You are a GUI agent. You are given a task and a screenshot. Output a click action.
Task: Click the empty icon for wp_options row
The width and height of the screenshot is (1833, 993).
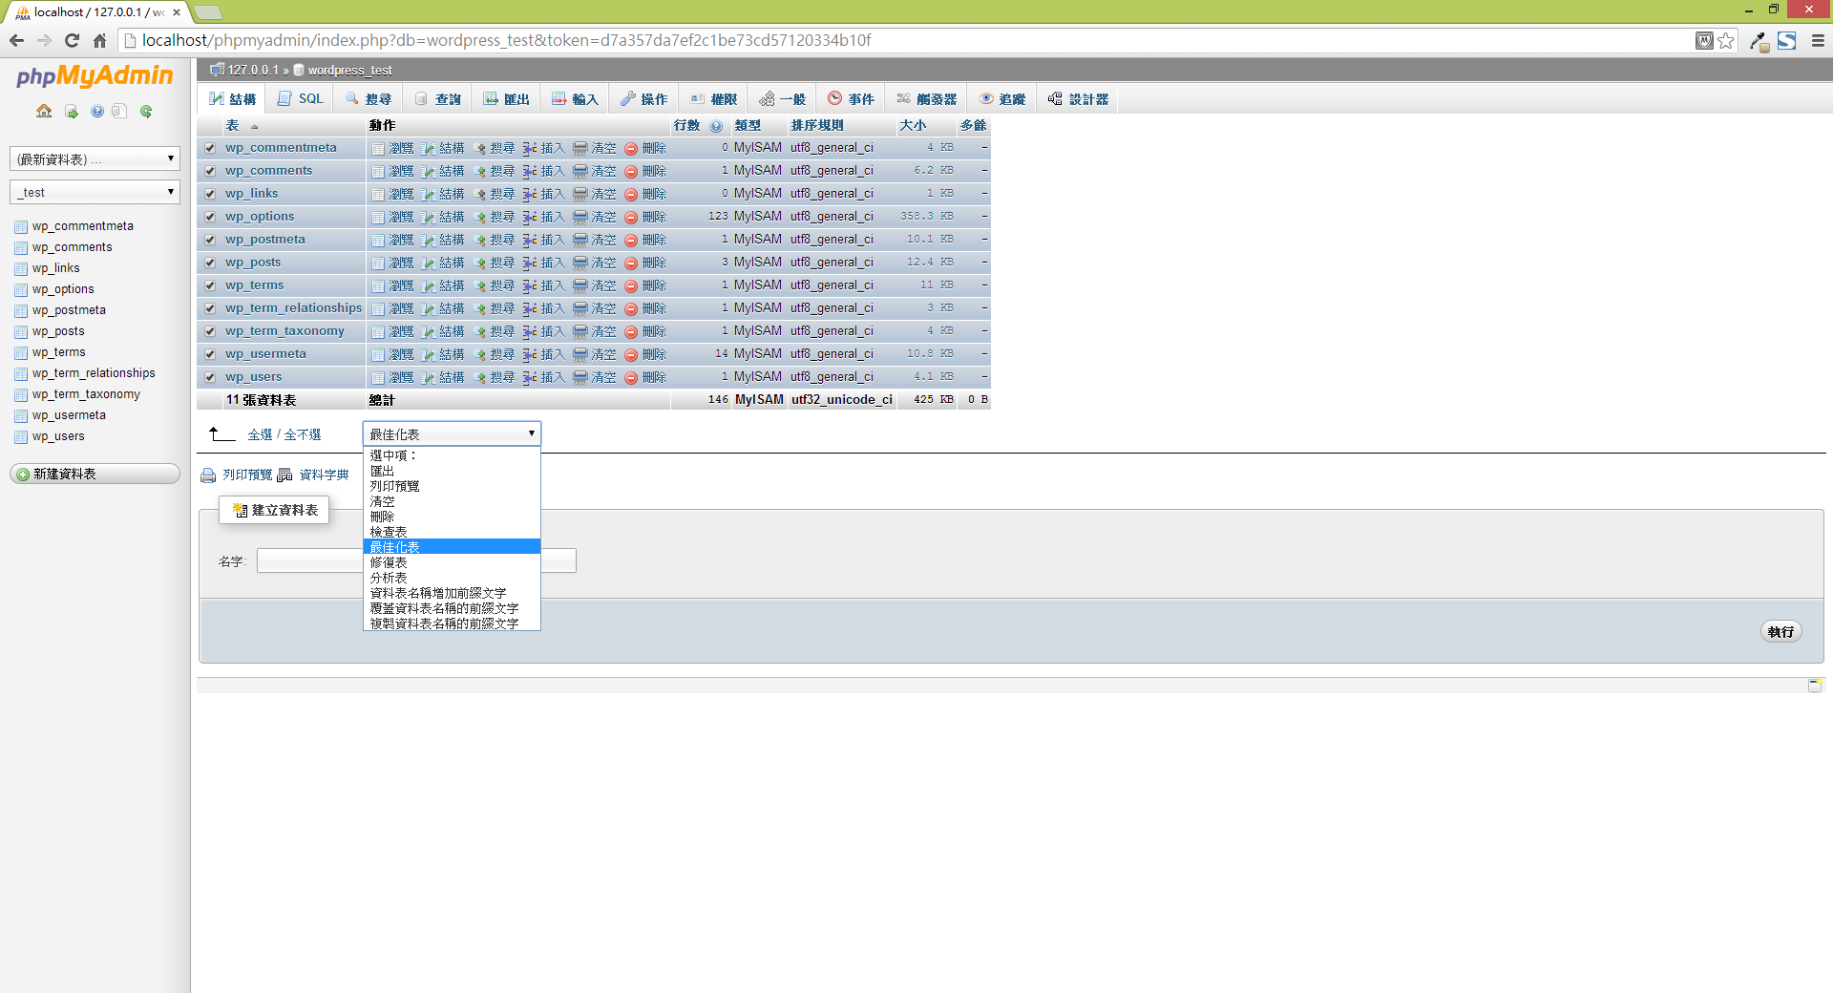(579, 218)
